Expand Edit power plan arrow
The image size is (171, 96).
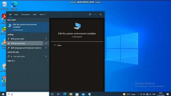click(46, 39)
